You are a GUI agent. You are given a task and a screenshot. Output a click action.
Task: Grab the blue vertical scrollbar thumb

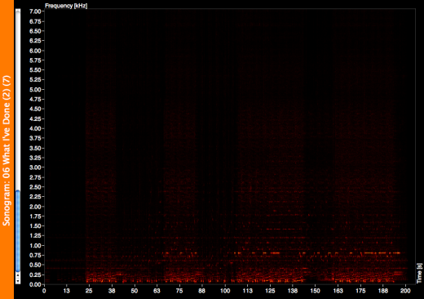click(x=18, y=231)
